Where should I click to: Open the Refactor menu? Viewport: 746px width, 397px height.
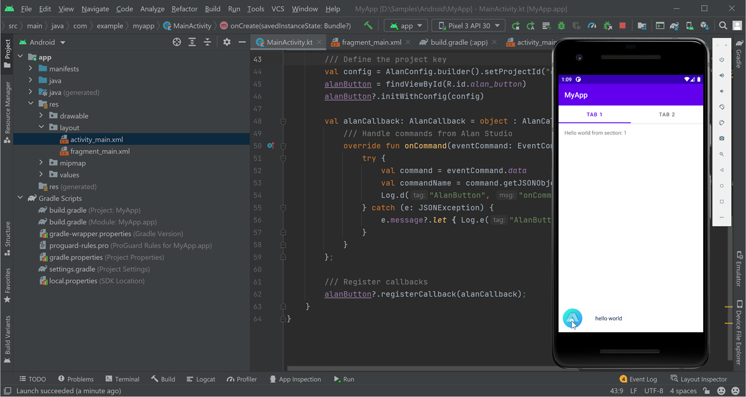pos(184,9)
